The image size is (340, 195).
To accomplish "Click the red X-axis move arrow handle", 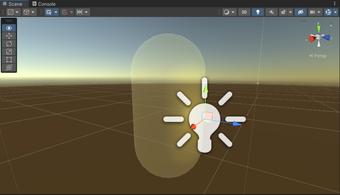I will pyautogui.click(x=193, y=126).
